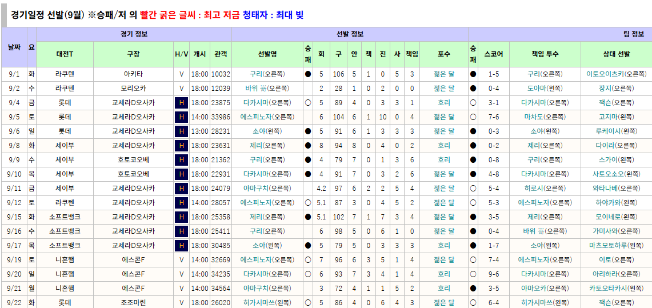The height and width of the screenshot is (308, 652).
Task: Open opposing starter 카토오타카시(왼쪽) link
Action: pyautogui.click(x=616, y=289)
